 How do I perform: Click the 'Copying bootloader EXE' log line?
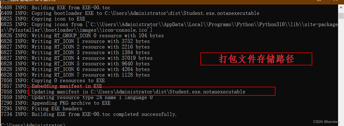coord(130,13)
